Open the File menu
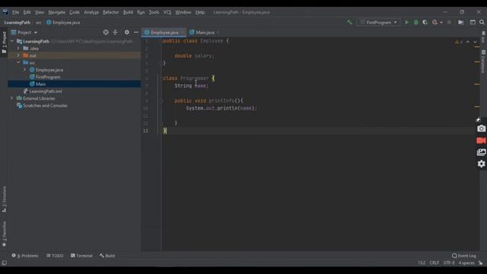 point(15,12)
